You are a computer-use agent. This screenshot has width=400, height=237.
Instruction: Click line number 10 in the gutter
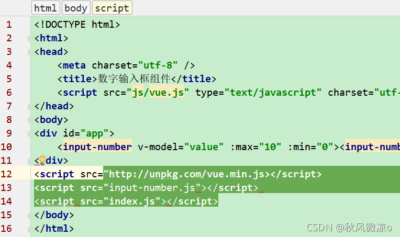tap(6, 147)
